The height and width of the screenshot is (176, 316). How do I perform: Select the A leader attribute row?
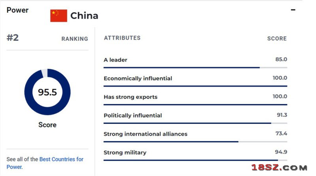(x=195, y=62)
